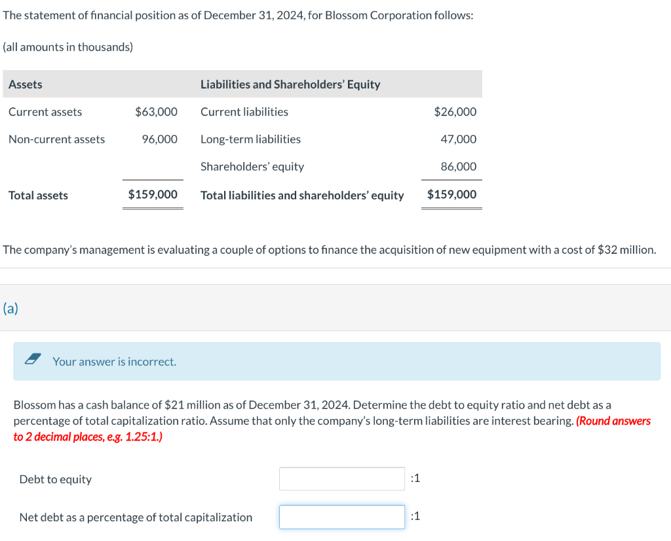Click the 'Long-term liabilities' row label

[250, 139]
